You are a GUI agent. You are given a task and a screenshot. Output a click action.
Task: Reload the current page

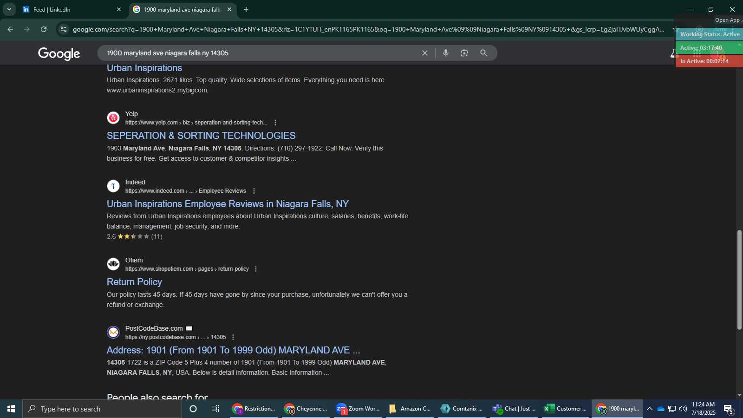coord(44,29)
